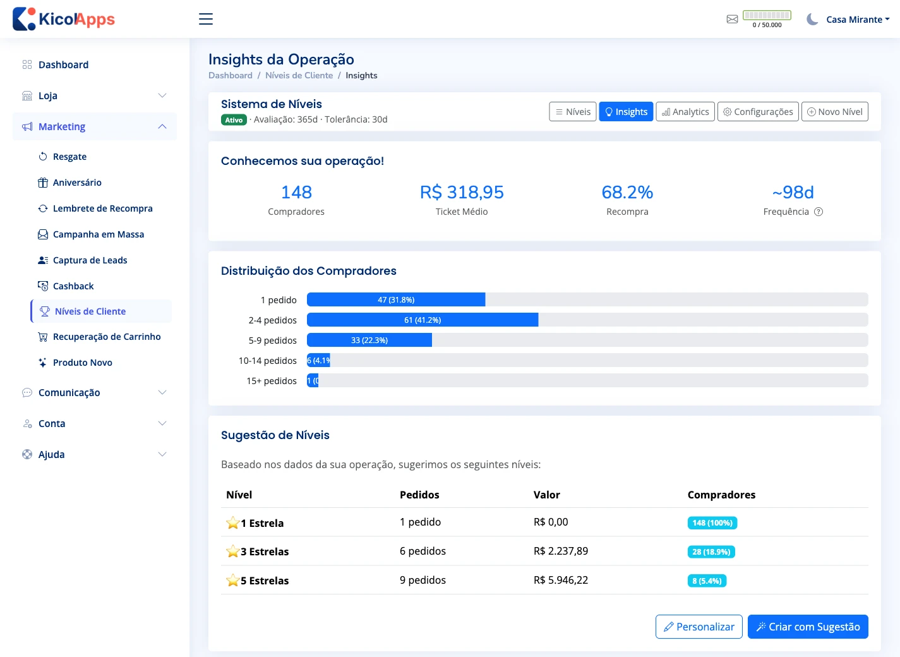Image resolution: width=900 pixels, height=657 pixels.
Task: Collapse the Marketing menu chevron
Action: 162,126
